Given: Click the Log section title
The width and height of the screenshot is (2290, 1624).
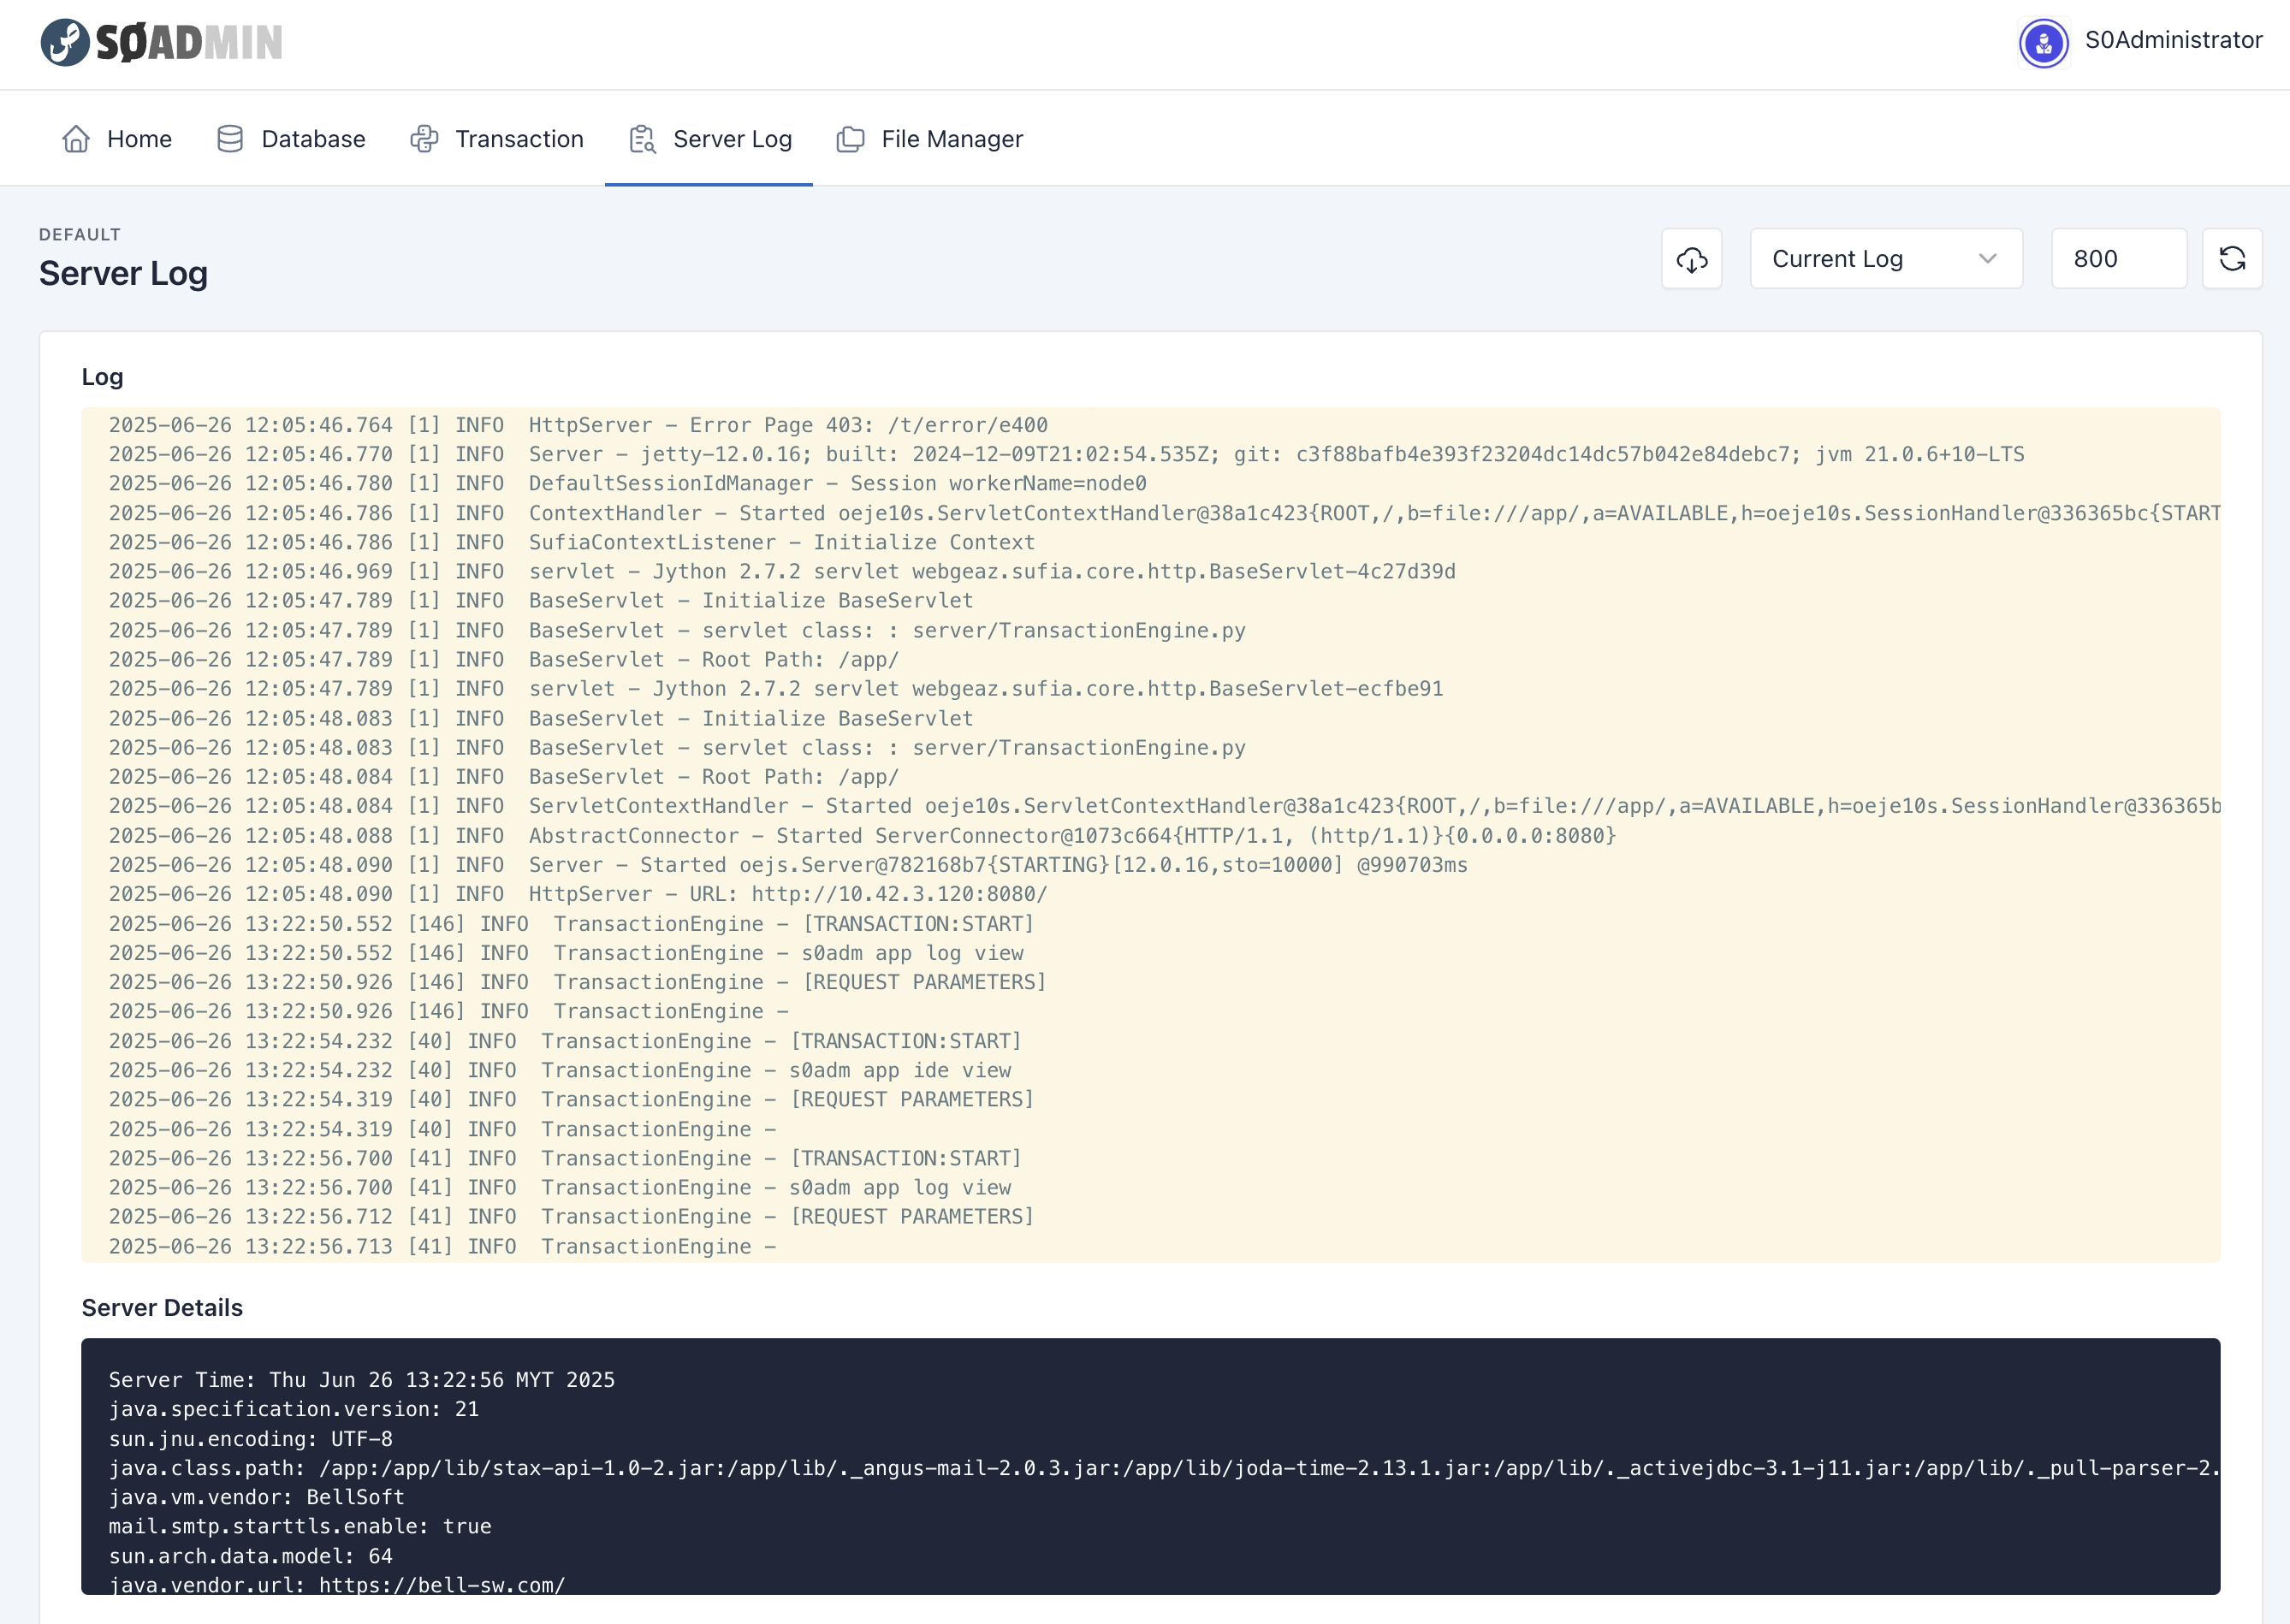Looking at the screenshot, I should (102, 377).
